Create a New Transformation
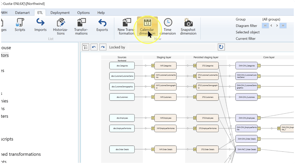Screen dimensions: 295x164 click(x=126, y=27)
